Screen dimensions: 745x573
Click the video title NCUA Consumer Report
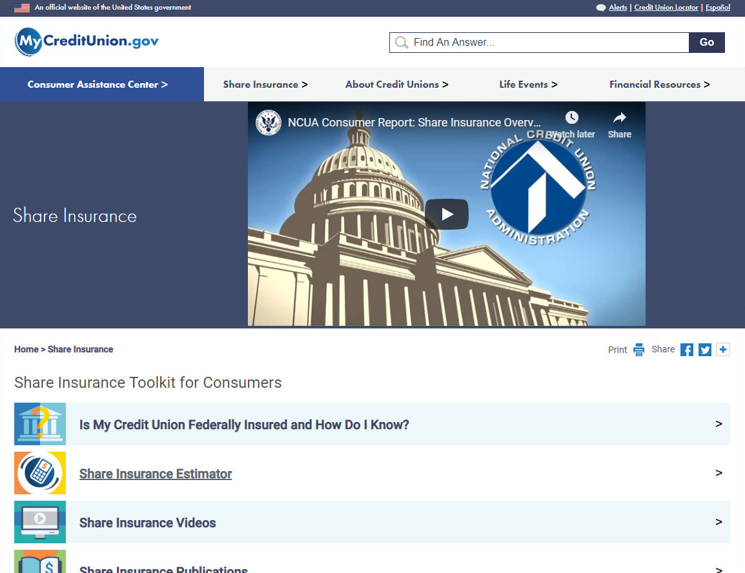coord(414,123)
